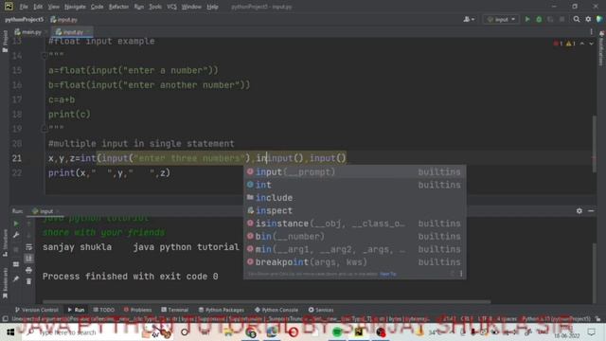This screenshot has height=341, width=606.
Task: Click the red error count indicator
Action: point(558,44)
